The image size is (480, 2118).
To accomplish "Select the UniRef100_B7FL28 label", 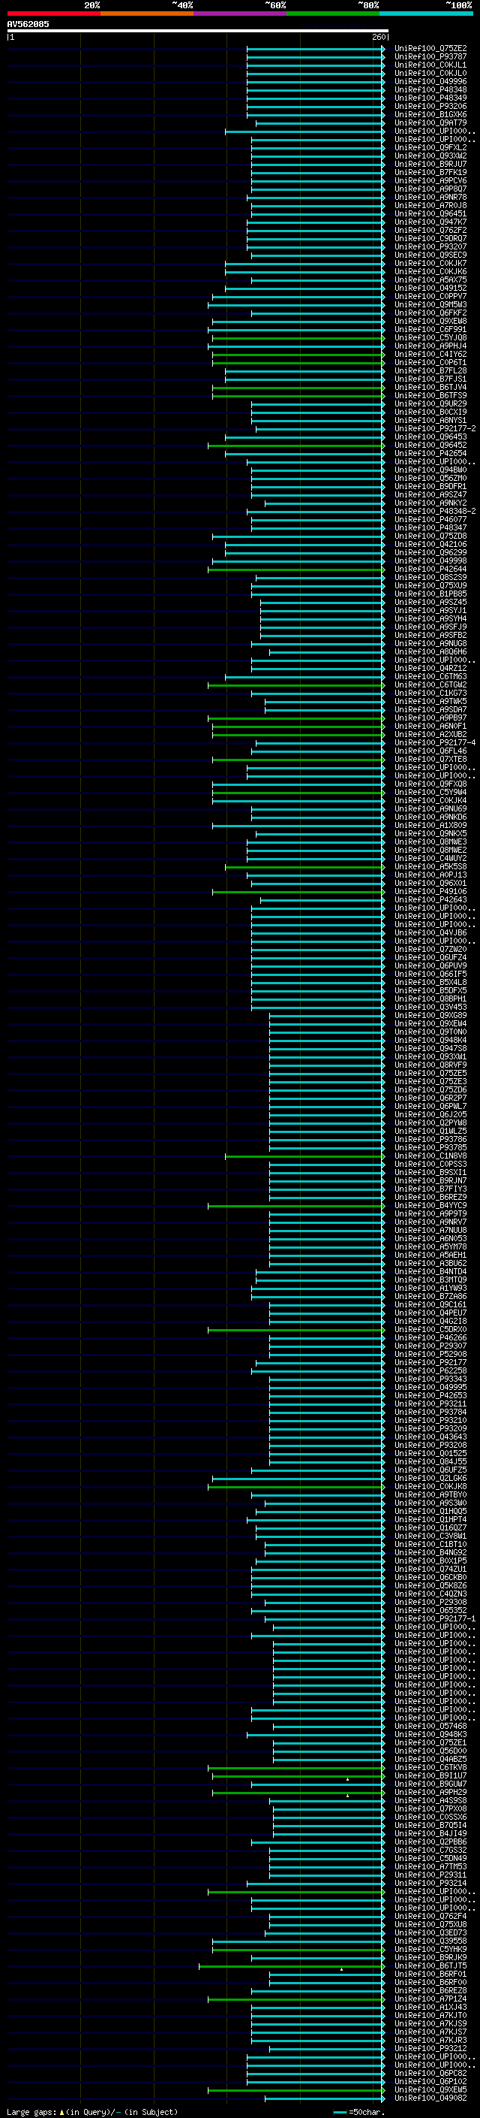I will [430, 371].
